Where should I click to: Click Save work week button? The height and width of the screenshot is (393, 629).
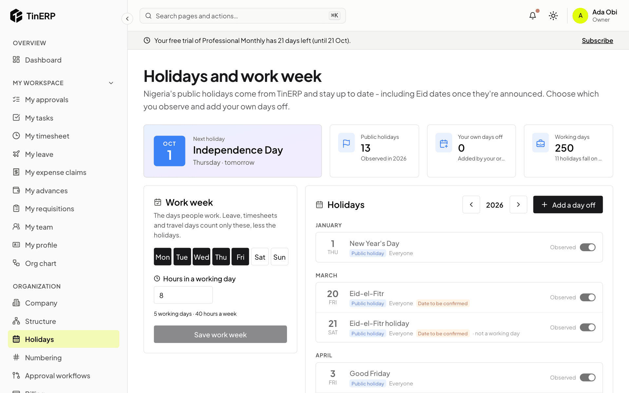(220, 334)
